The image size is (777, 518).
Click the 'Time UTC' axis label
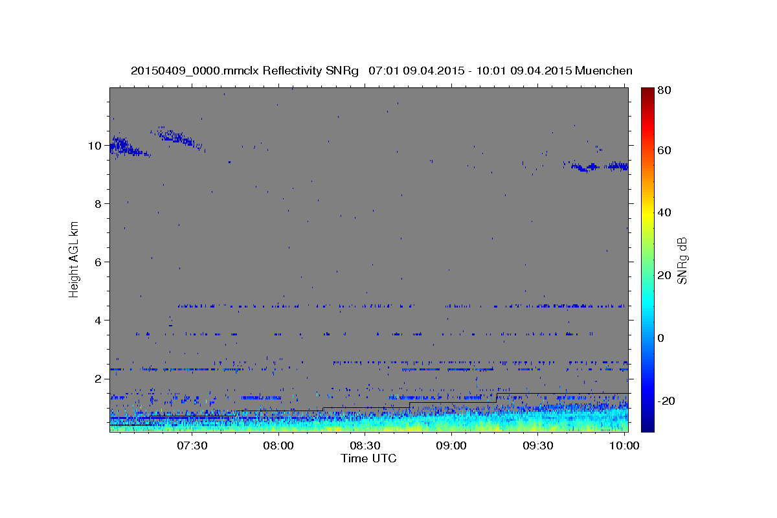coord(368,458)
